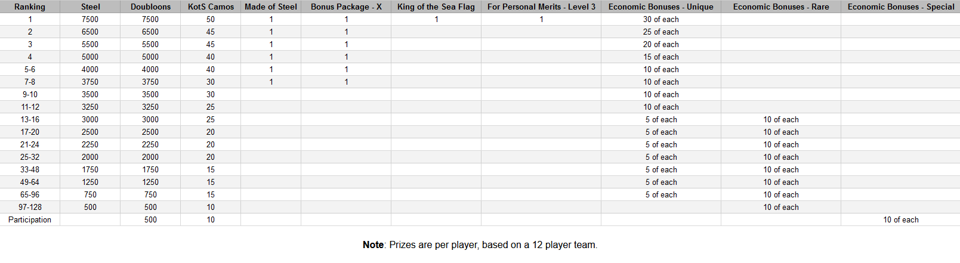Image resolution: width=960 pixels, height=263 pixels.
Task: Click "Economic Bonuses - Special" column header
Action: coord(900,7)
